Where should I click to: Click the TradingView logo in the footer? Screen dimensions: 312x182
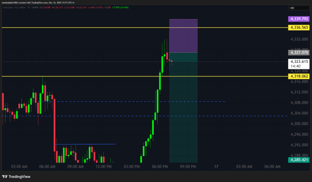tap(16, 177)
